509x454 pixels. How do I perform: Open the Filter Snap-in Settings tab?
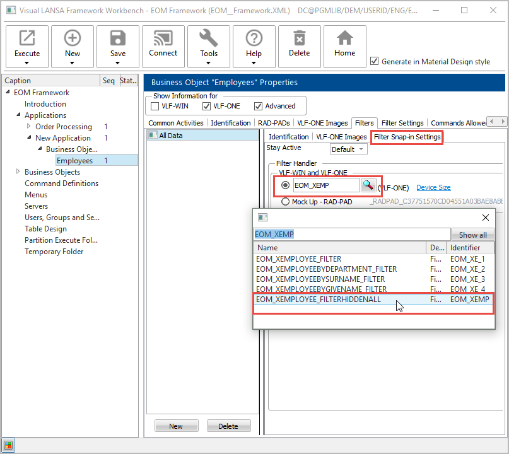pos(407,137)
